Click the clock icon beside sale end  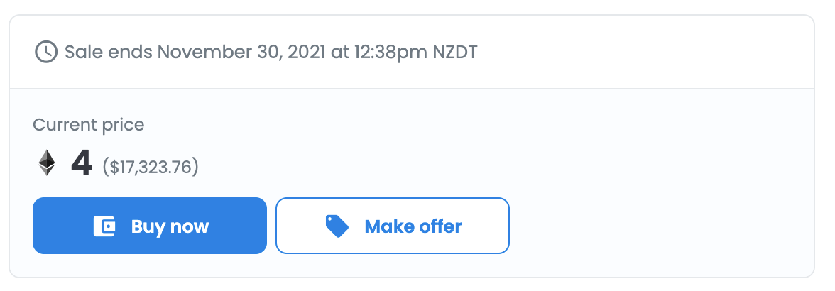coord(46,52)
